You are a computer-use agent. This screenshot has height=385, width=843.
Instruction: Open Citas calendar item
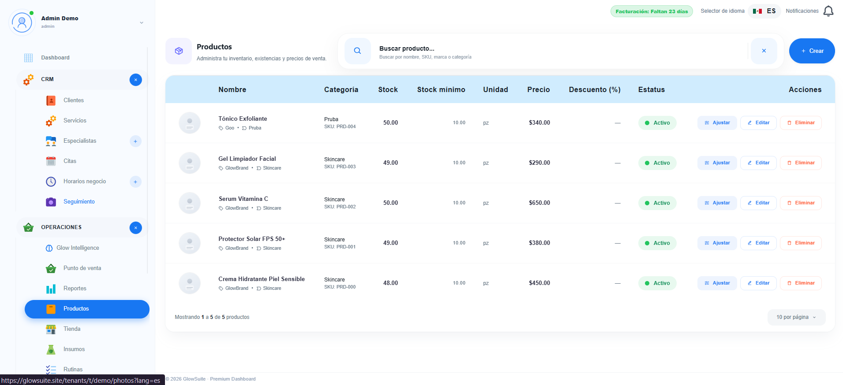[70, 161]
